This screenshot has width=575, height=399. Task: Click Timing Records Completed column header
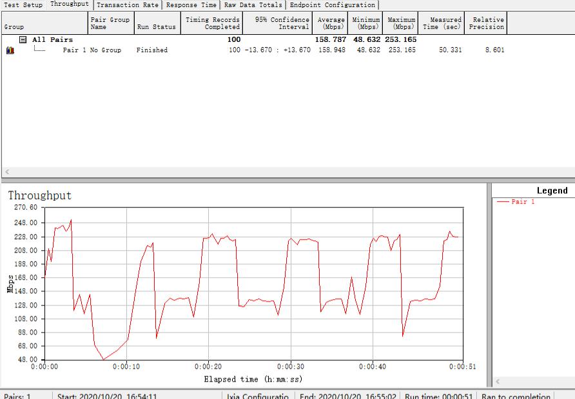click(x=211, y=23)
